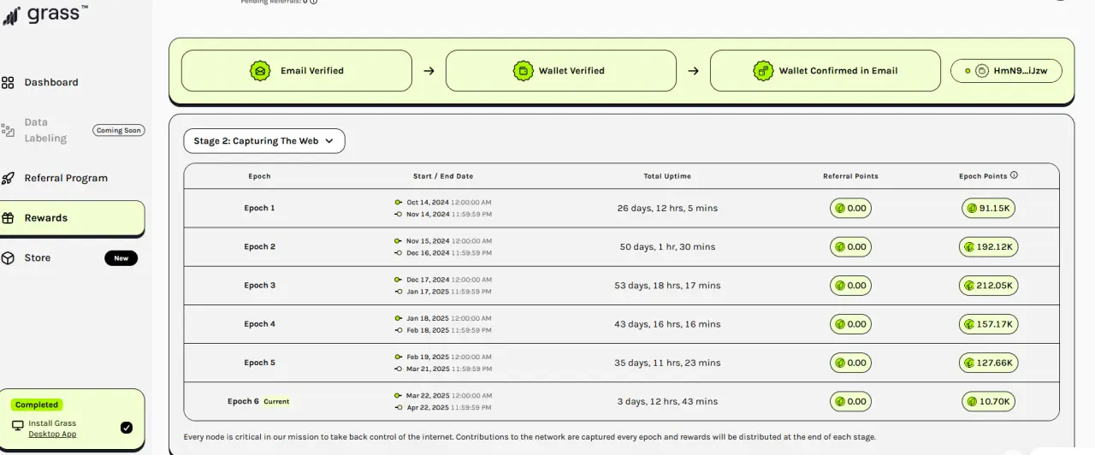Click the desktop monitor icon
This screenshot has height=455, width=1095.
click(x=18, y=425)
